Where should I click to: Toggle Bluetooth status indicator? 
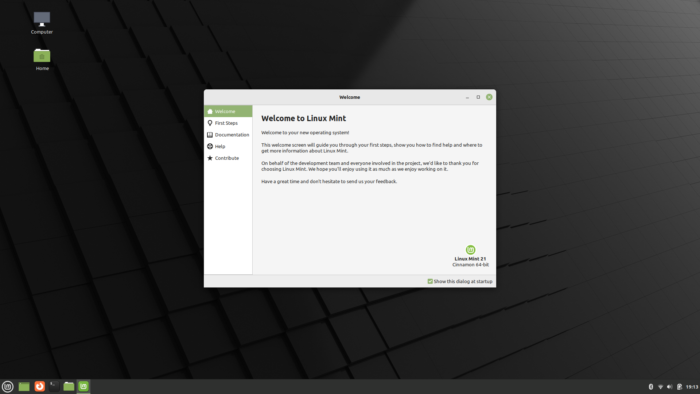pos(650,386)
